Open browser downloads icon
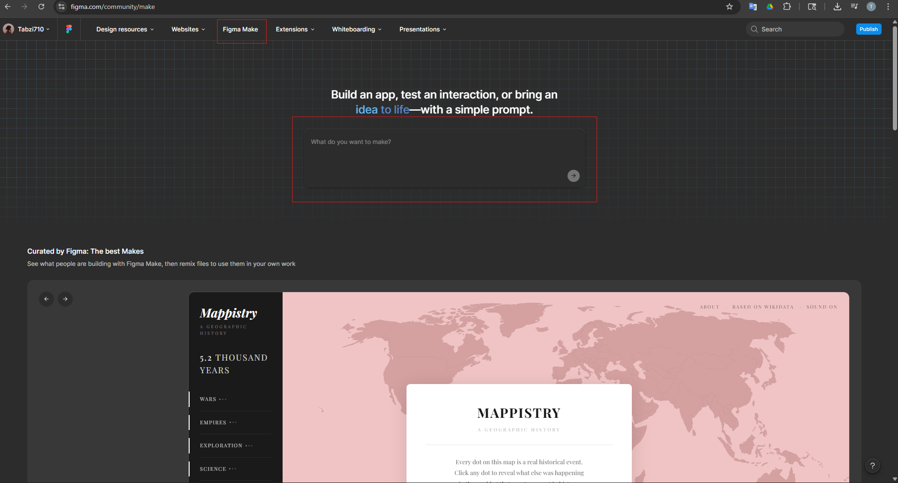Viewport: 898px width, 483px height. point(837,7)
